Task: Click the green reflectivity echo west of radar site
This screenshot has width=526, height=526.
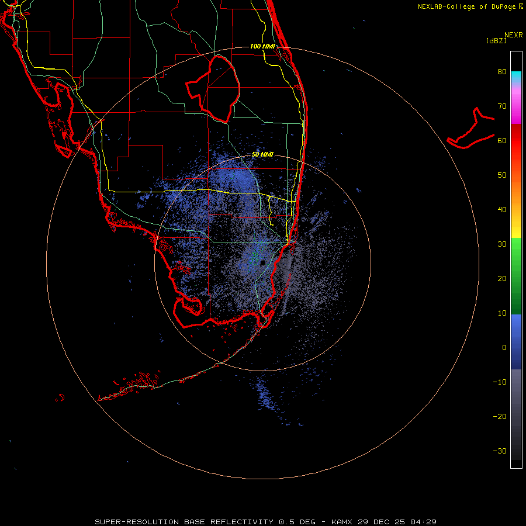Action: 254,258
